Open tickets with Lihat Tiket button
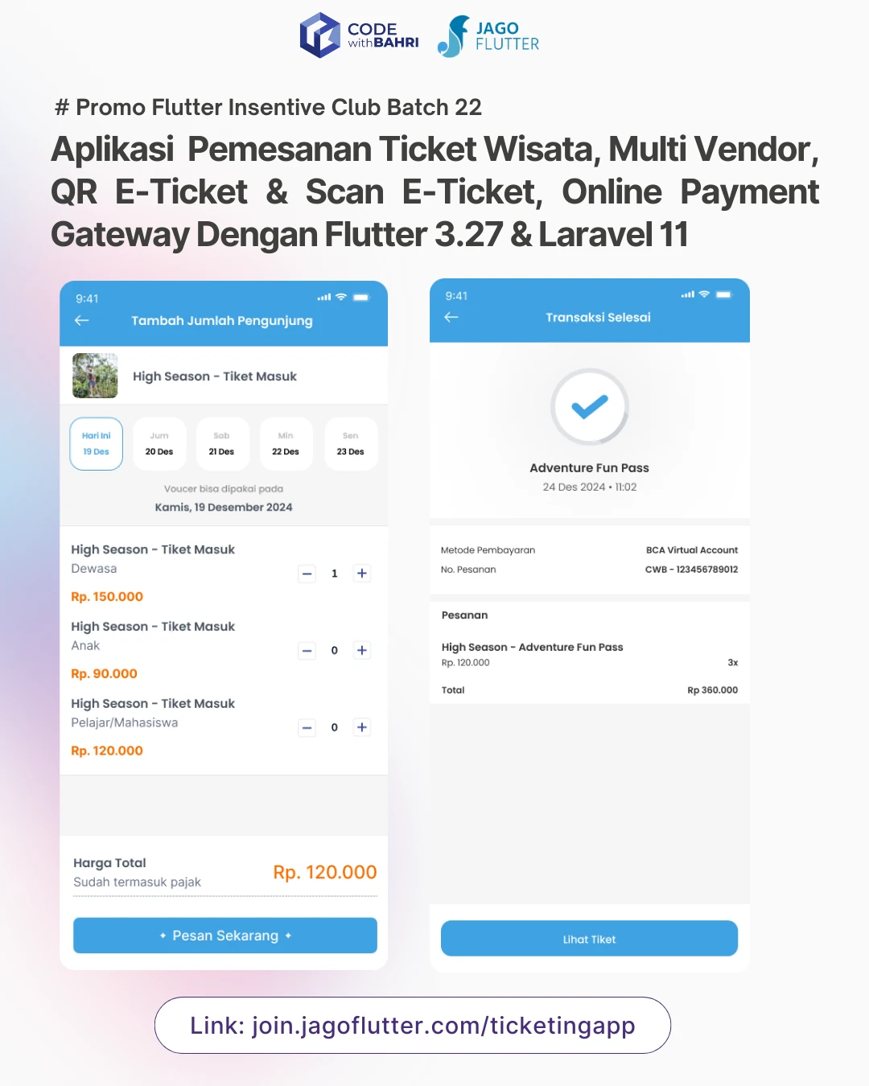Image resolution: width=869 pixels, height=1086 pixels. tap(589, 939)
